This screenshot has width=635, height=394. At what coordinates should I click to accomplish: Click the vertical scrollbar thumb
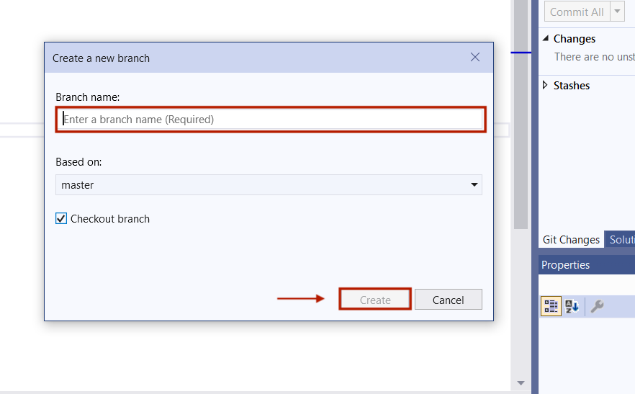521,115
